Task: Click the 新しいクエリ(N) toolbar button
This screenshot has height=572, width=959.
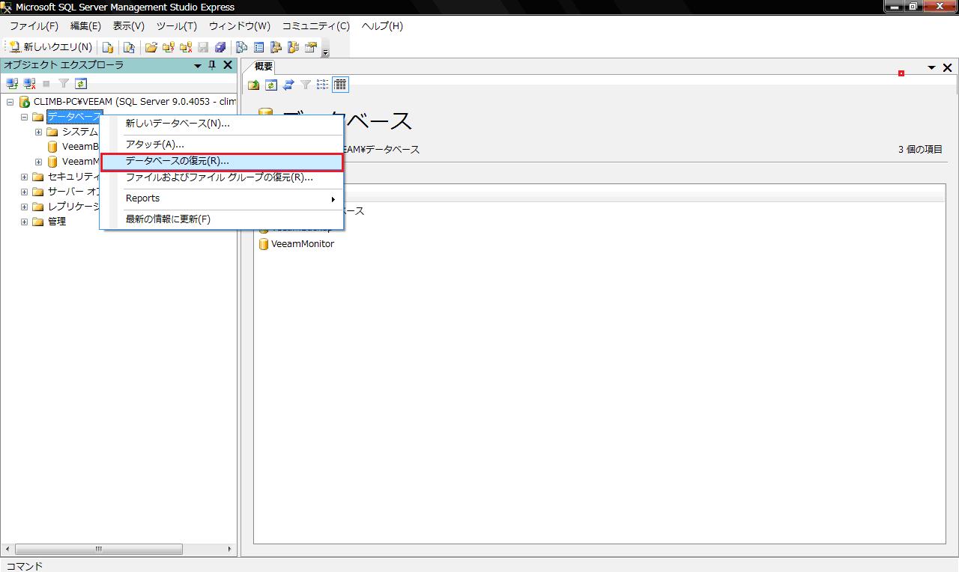Action: 50,47
